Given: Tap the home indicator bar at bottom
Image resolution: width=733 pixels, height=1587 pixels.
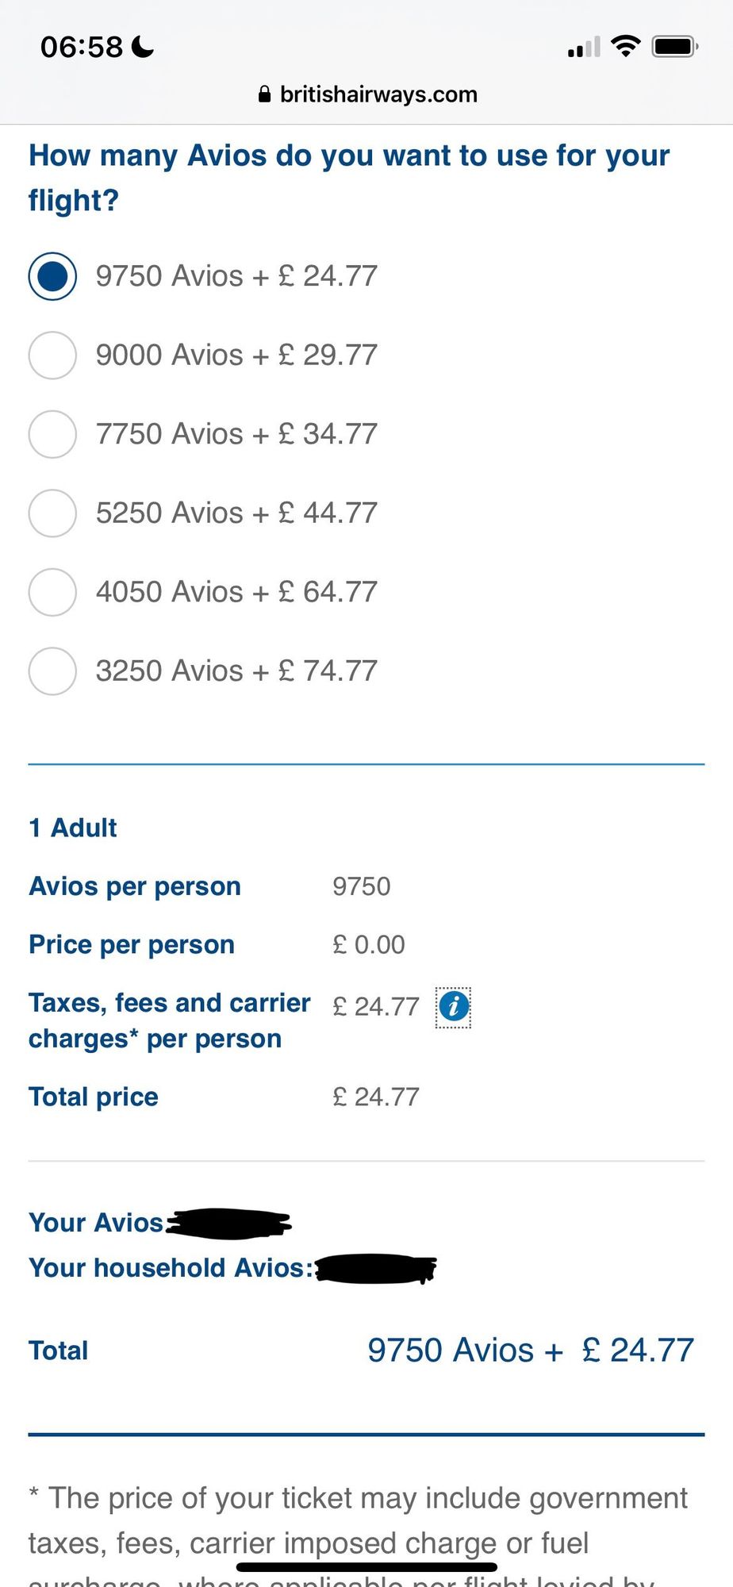Looking at the screenshot, I should (366, 1567).
